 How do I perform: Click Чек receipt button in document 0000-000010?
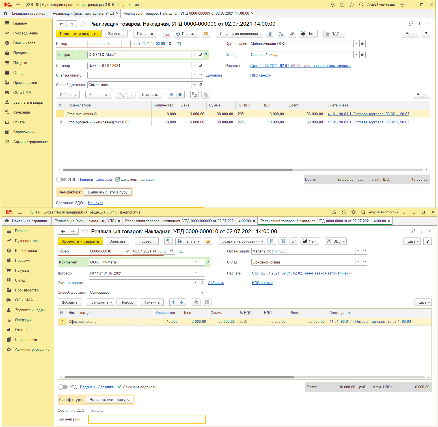(x=310, y=241)
